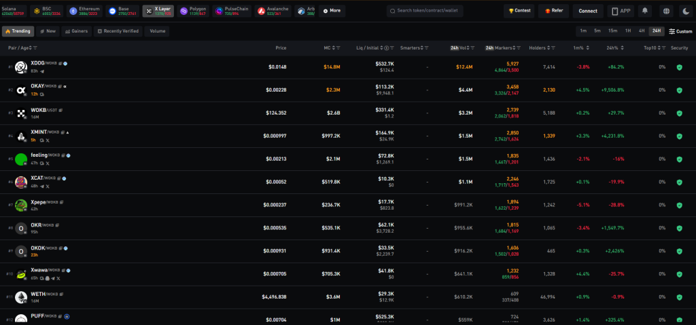
Task: Expand the More chains dropdown
Action: tap(332, 11)
